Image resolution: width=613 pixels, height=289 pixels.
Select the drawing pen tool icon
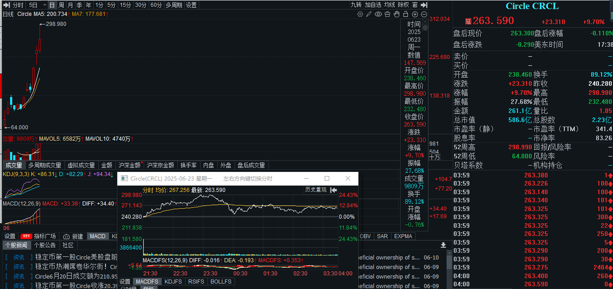pyautogui.click(x=369, y=15)
